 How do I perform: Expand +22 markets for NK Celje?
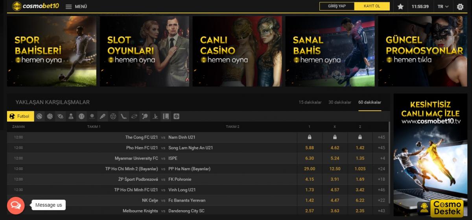(381, 200)
